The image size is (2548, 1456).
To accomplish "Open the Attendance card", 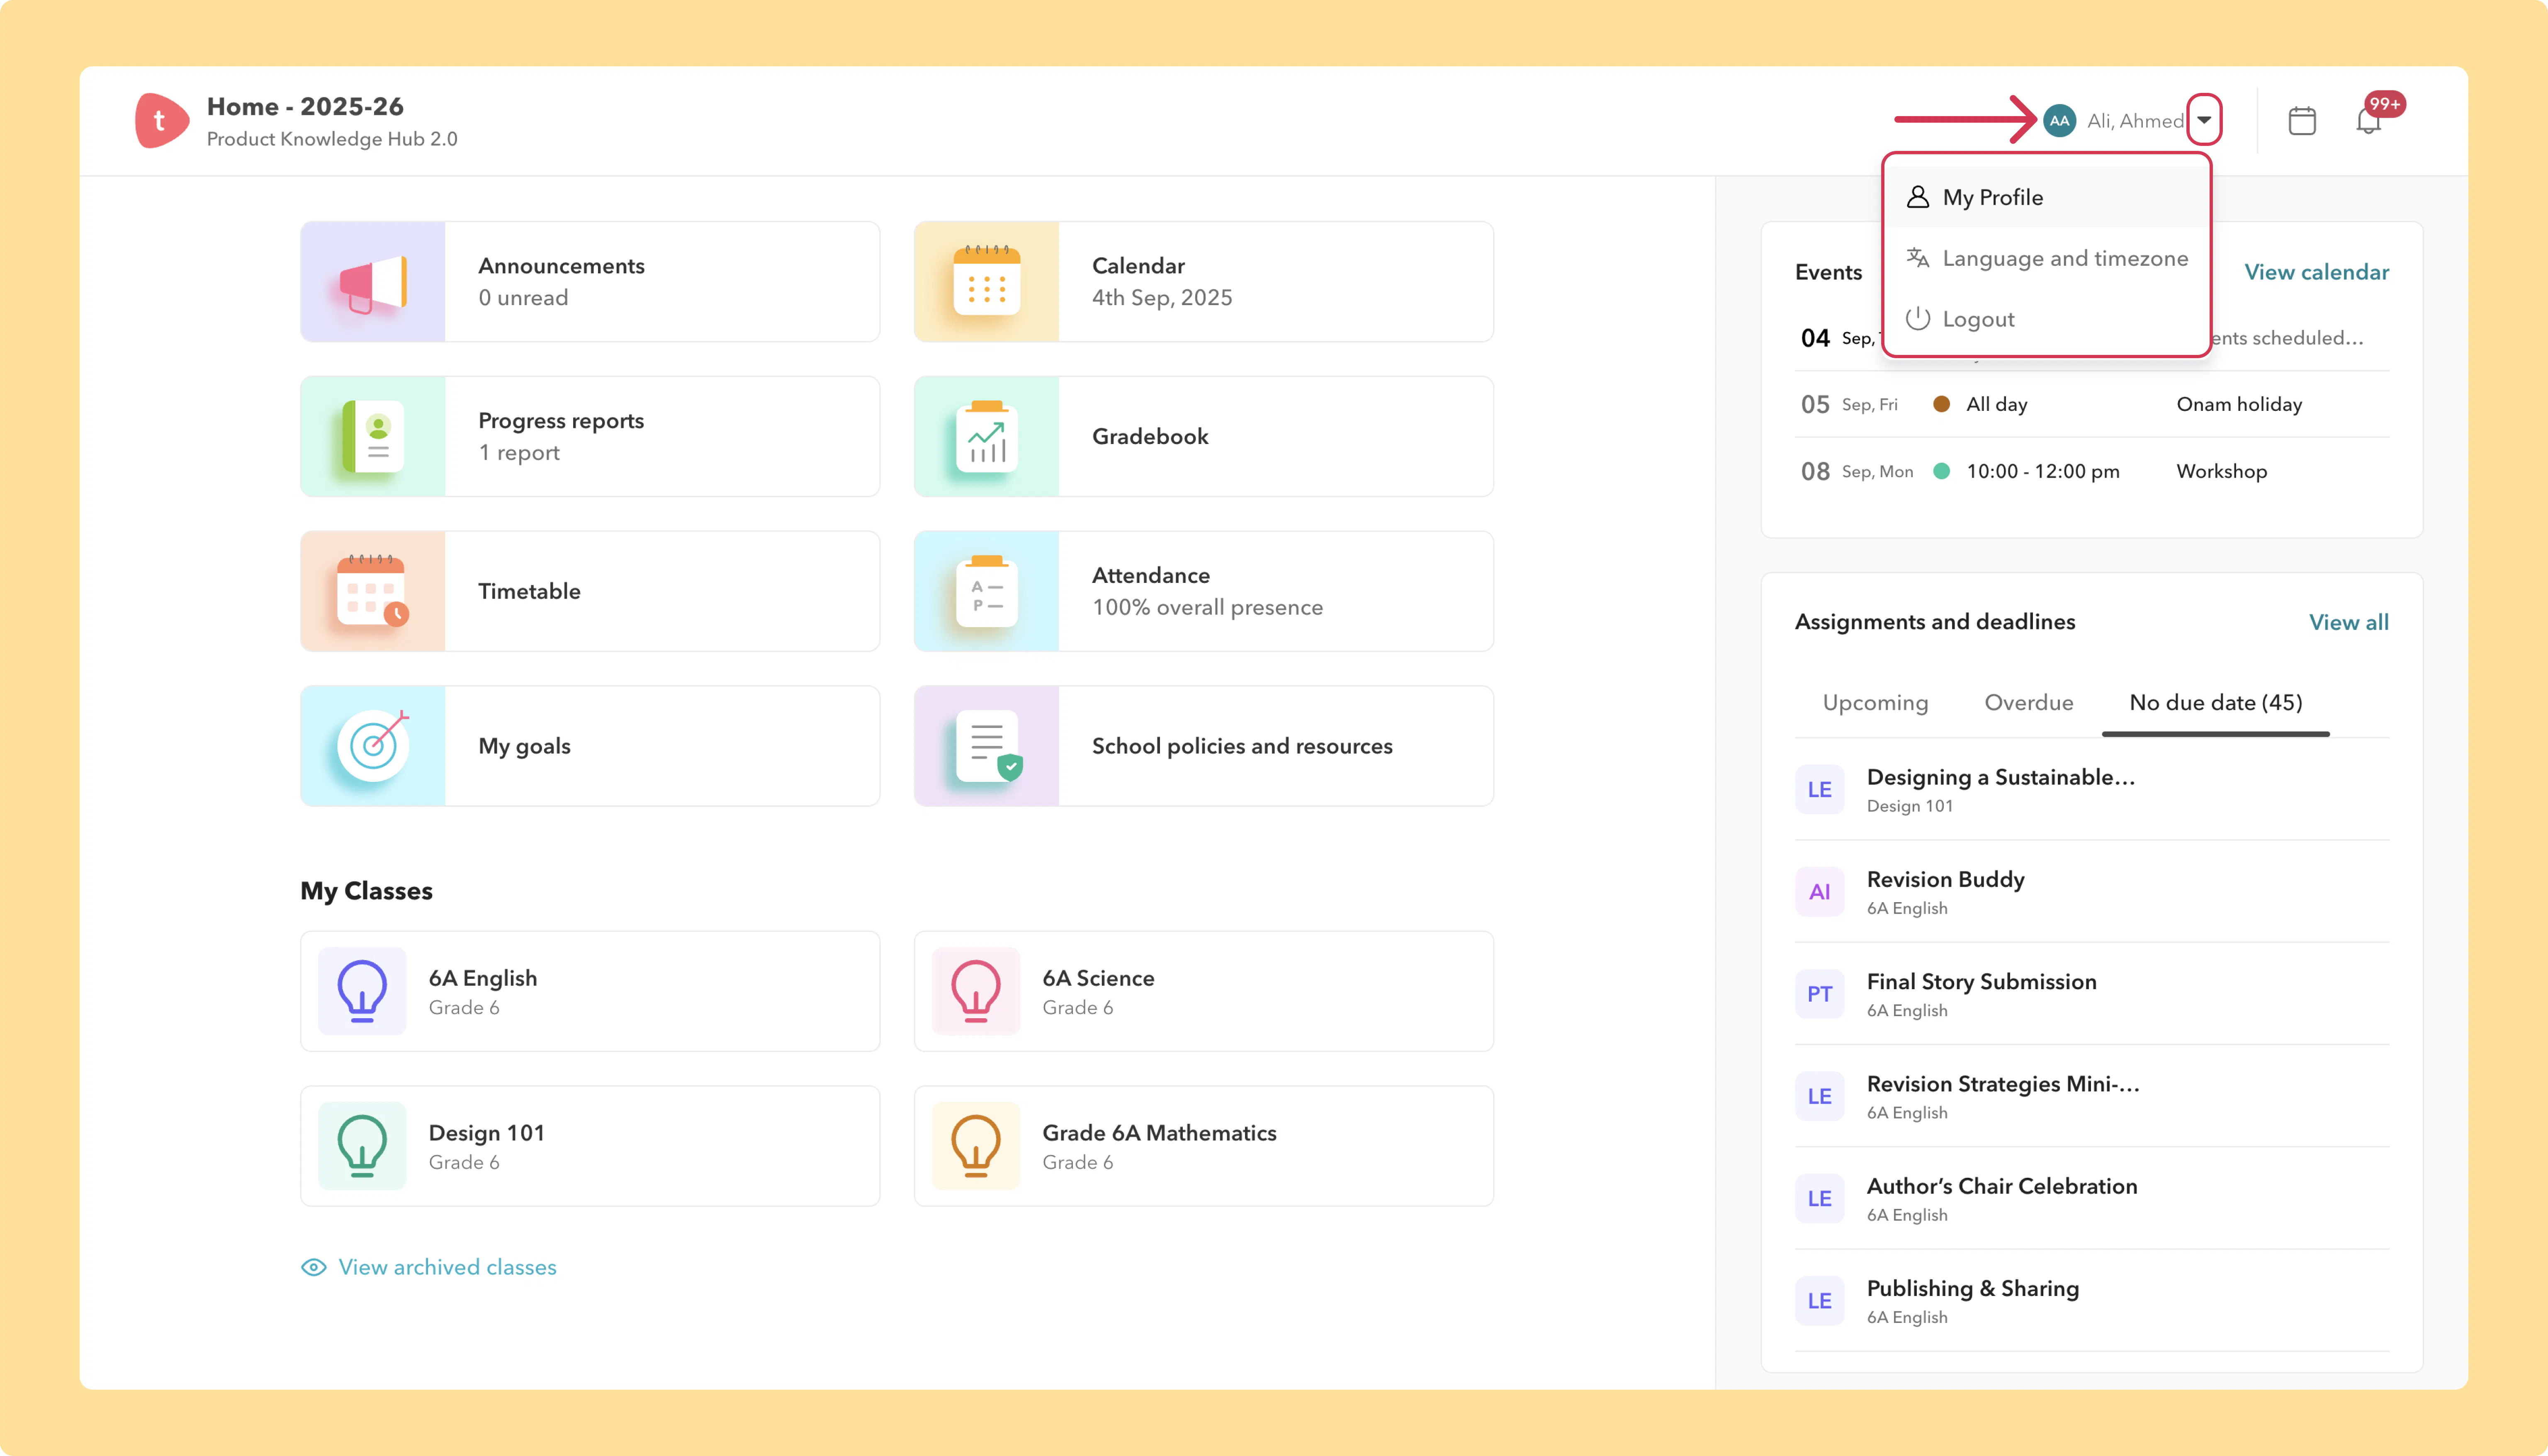I will pyautogui.click(x=1204, y=591).
